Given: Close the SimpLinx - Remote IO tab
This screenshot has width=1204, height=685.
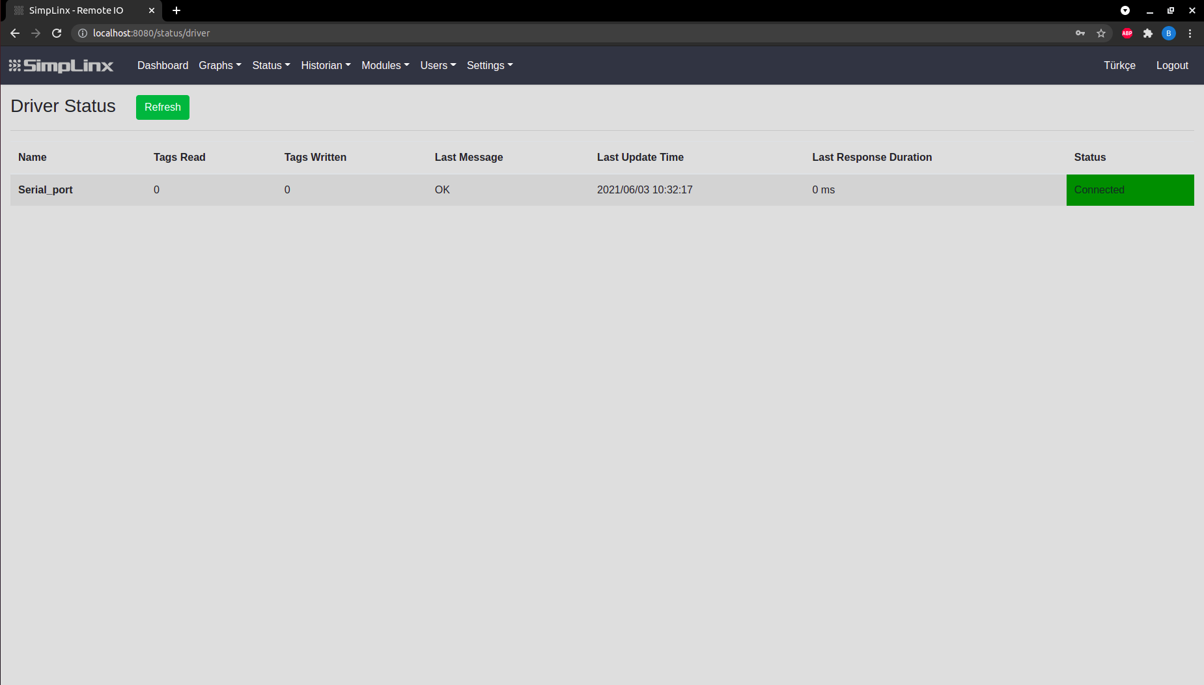Looking at the screenshot, I should [x=152, y=10].
